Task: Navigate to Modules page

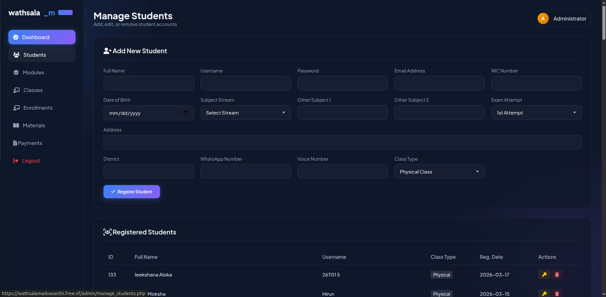Action: tap(42, 72)
